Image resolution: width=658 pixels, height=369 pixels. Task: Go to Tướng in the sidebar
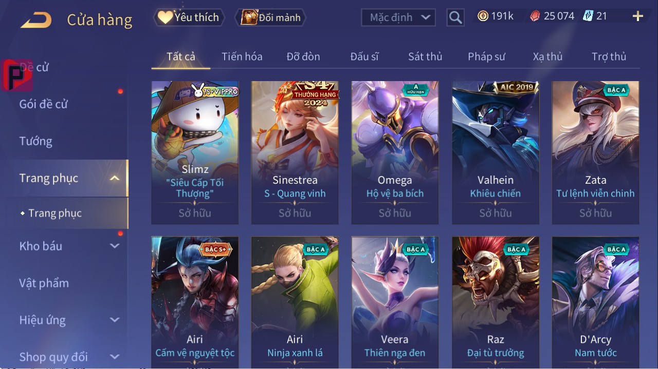(x=36, y=141)
